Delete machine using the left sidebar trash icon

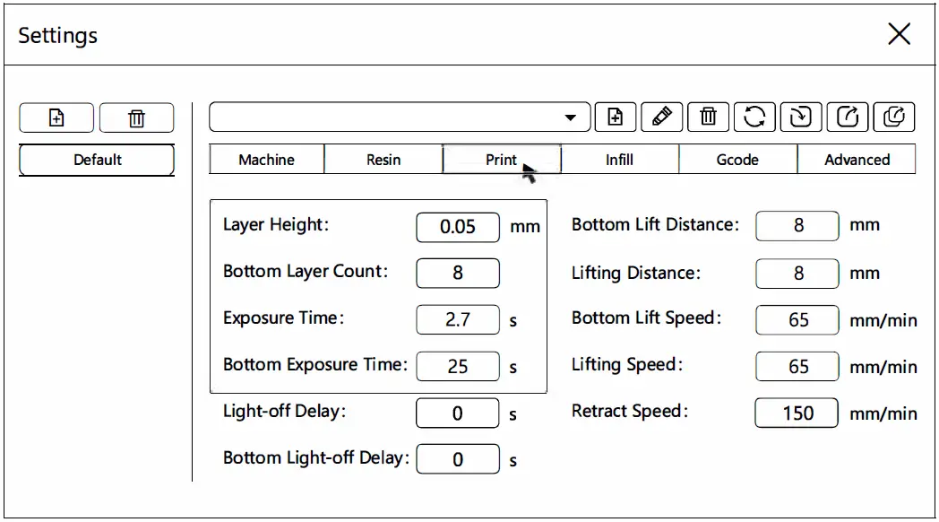[x=136, y=117]
